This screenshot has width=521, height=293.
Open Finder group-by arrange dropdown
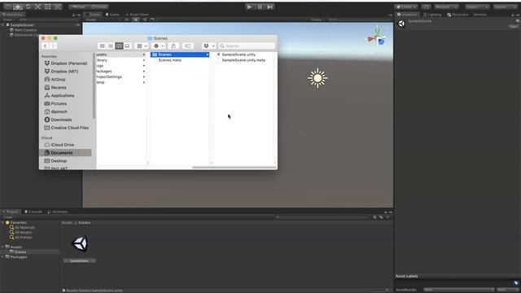(x=142, y=46)
